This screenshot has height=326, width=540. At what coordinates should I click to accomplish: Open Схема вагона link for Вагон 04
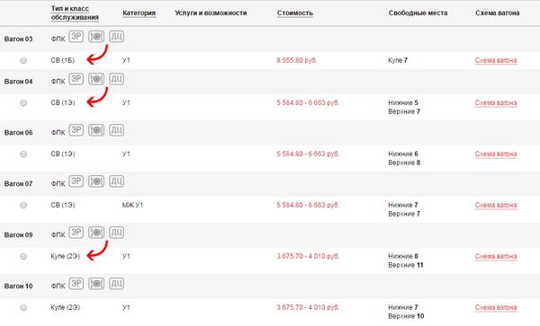pos(496,103)
